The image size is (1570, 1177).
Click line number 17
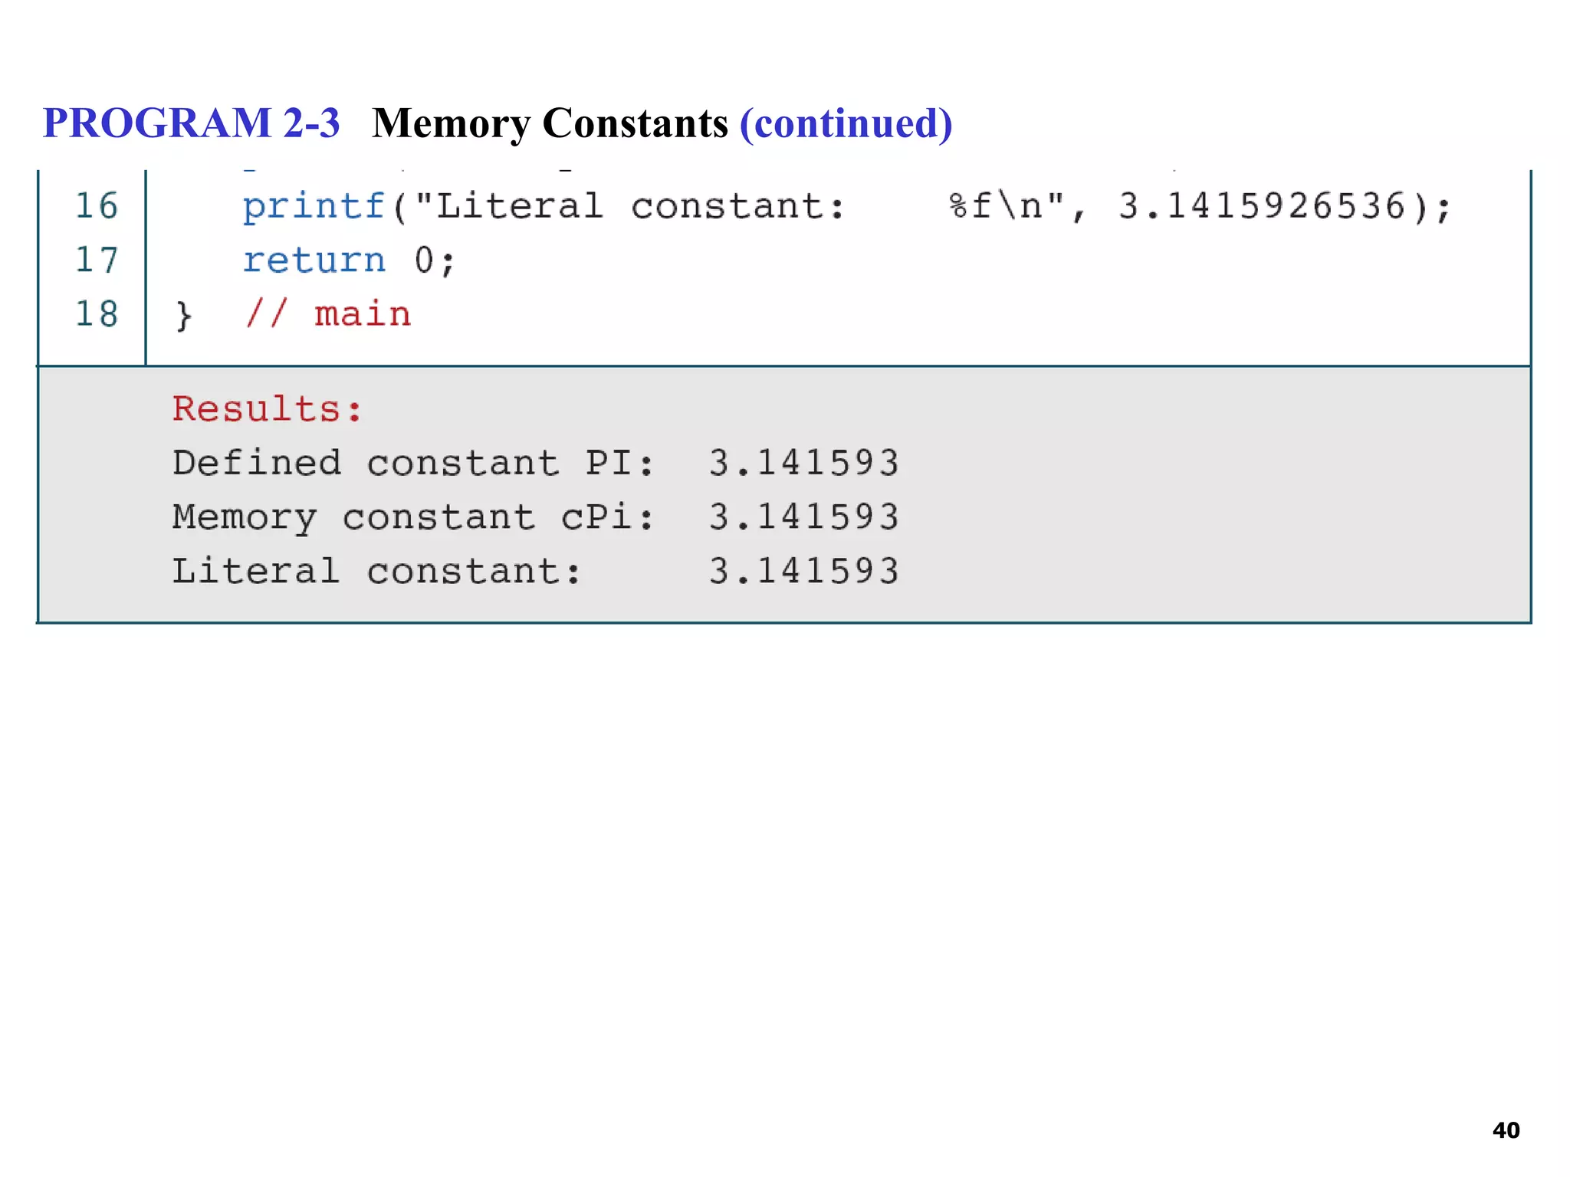coord(97,261)
